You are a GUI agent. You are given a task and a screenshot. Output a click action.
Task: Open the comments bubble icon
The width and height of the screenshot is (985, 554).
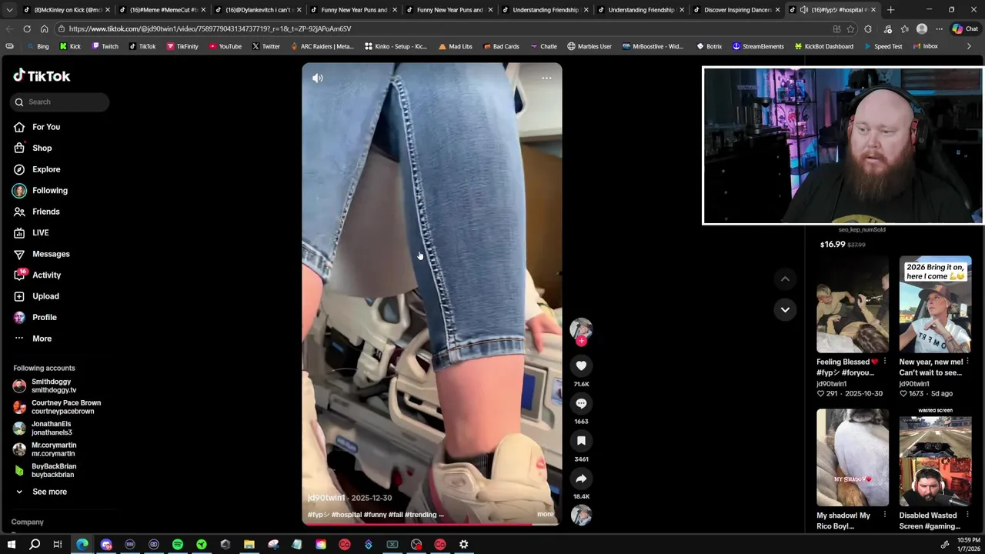[581, 403]
